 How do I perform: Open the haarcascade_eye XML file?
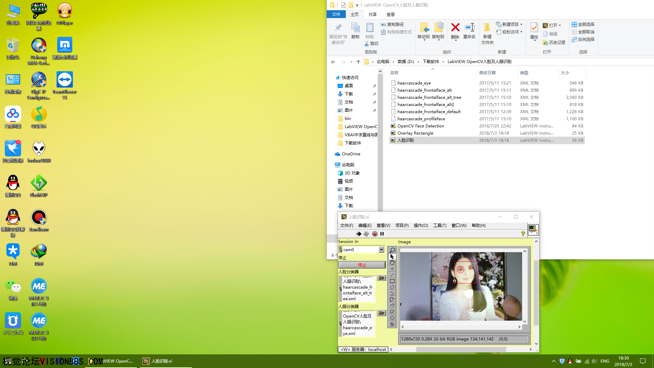pyautogui.click(x=414, y=83)
